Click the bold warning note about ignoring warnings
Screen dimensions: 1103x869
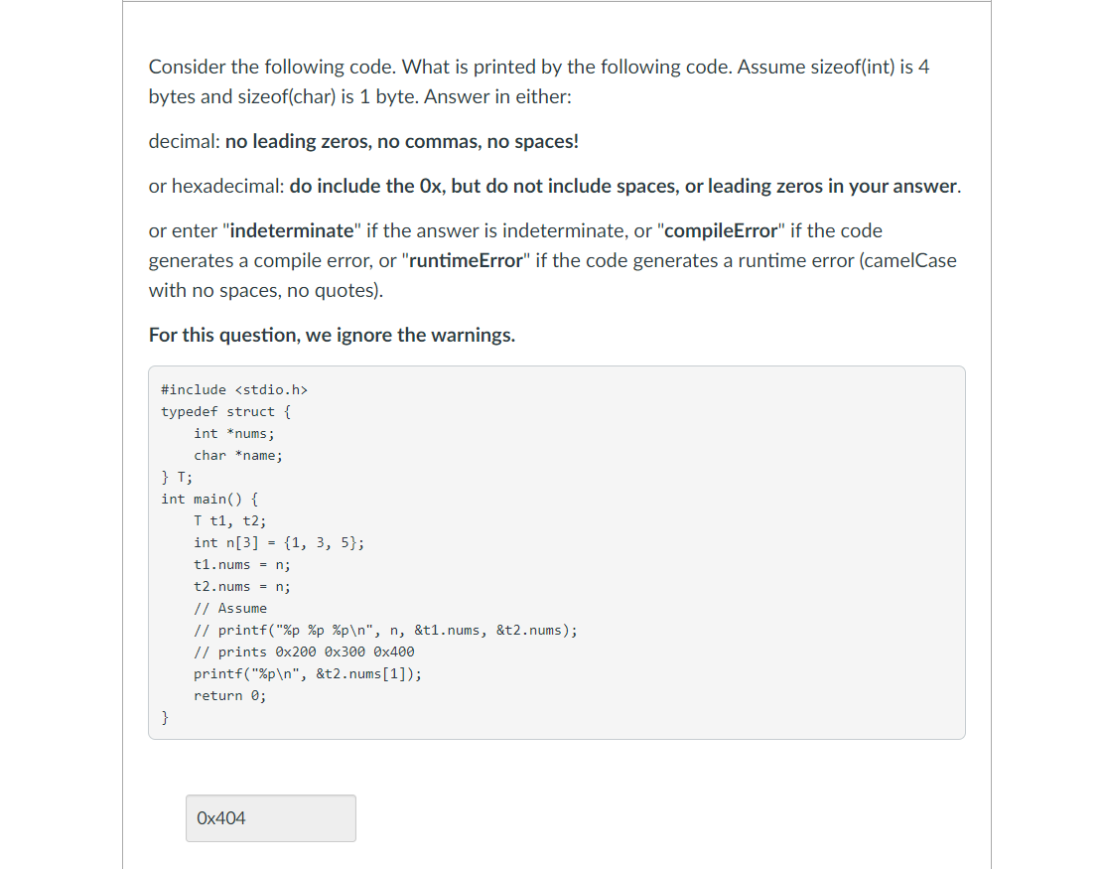332,335
